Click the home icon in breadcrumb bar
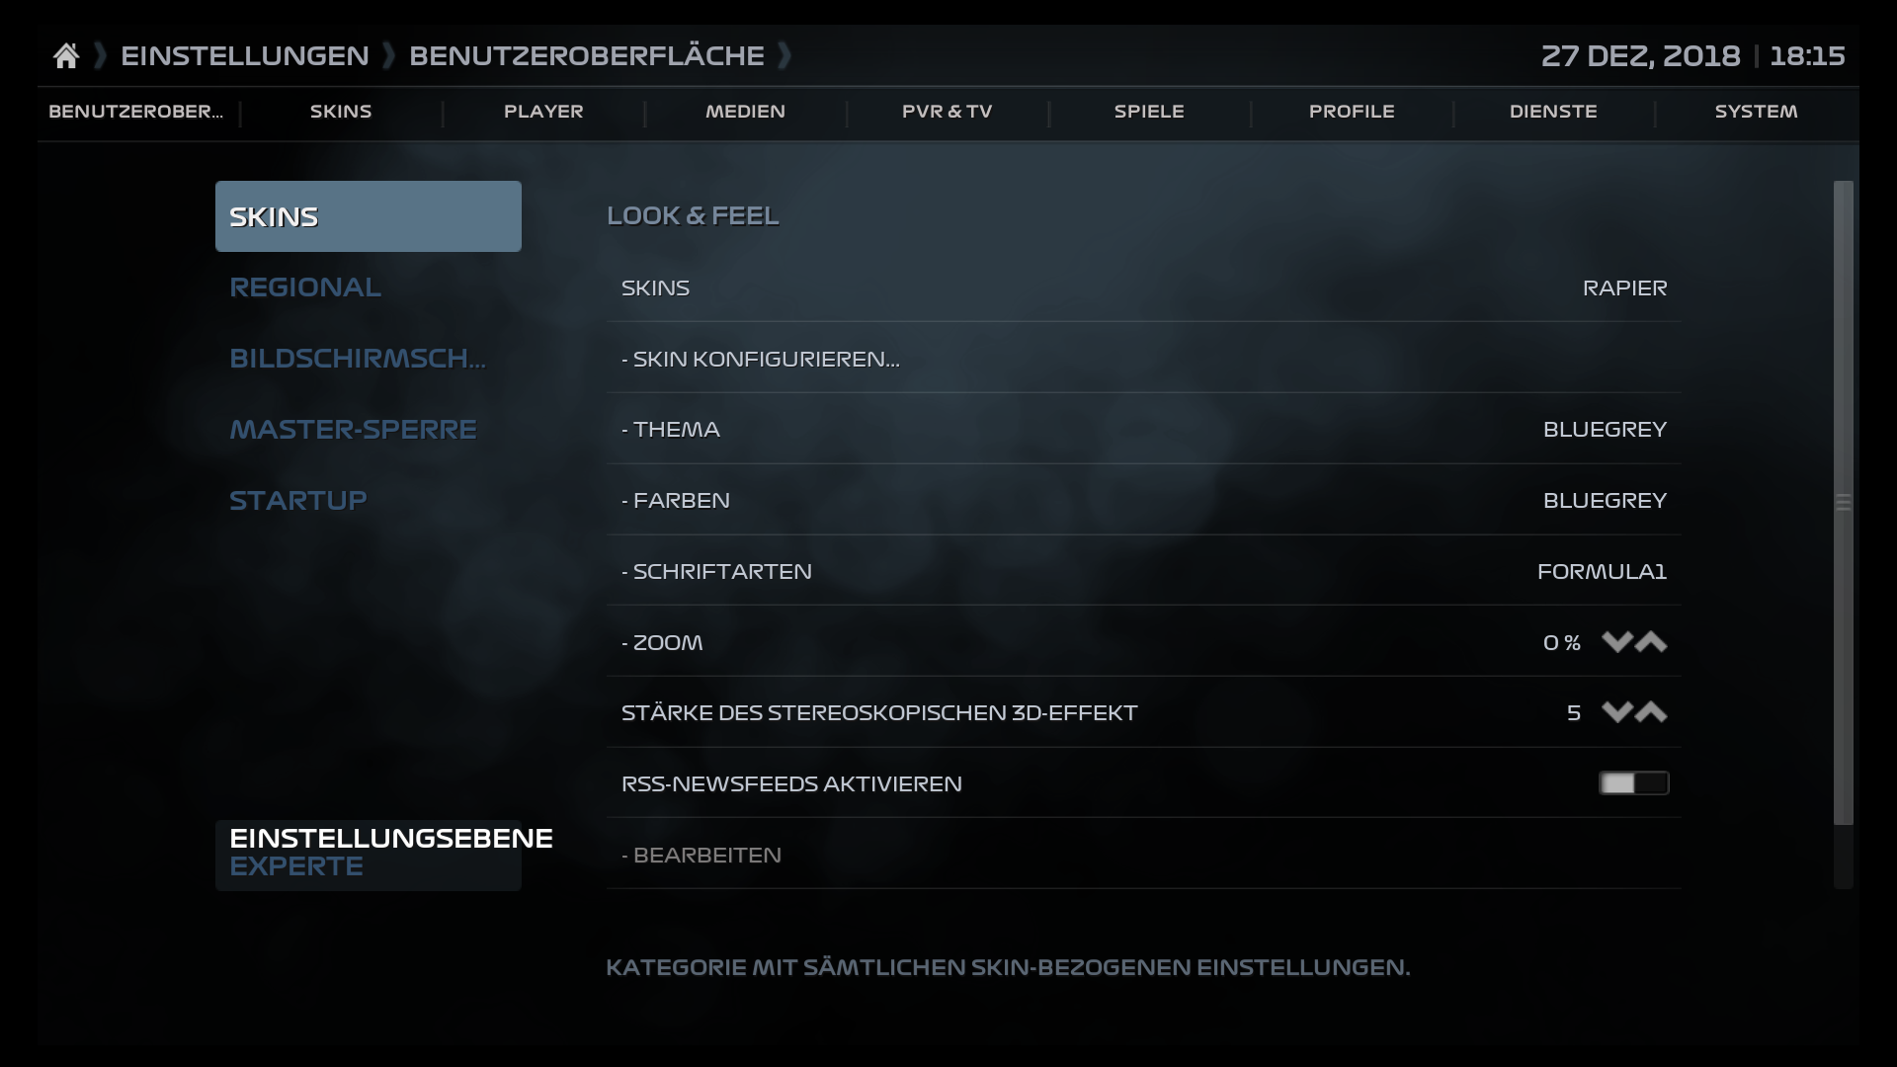1897x1067 pixels. [x=65, y=55]
